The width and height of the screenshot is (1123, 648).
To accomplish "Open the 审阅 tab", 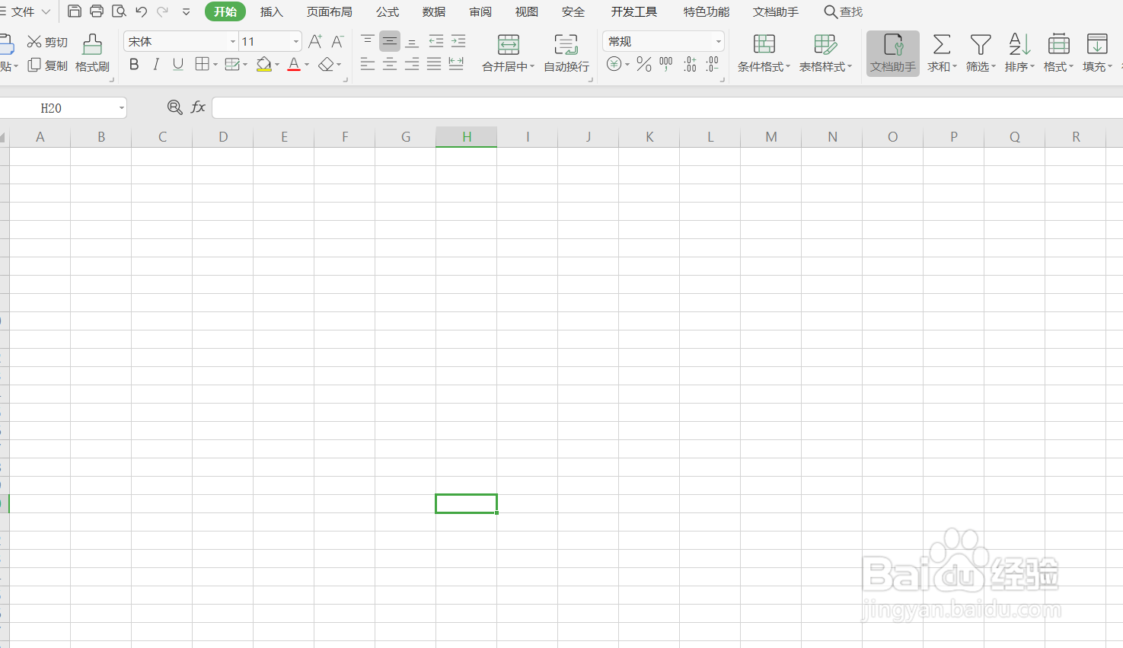I will click(480, 11).
